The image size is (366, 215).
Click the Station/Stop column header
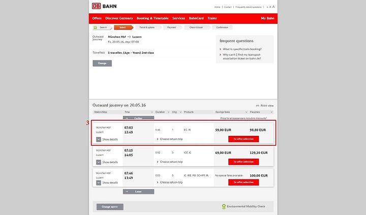click(101, 112)
